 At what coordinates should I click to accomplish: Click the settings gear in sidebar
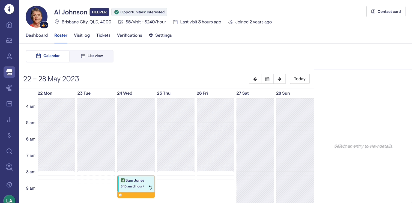coord(9,185)
